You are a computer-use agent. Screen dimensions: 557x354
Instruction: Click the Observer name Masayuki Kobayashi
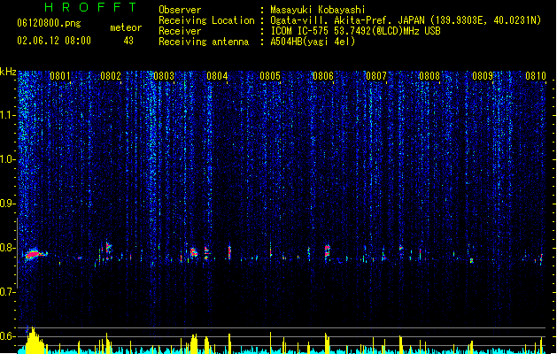pyautogui.click(x=318, y=10)
